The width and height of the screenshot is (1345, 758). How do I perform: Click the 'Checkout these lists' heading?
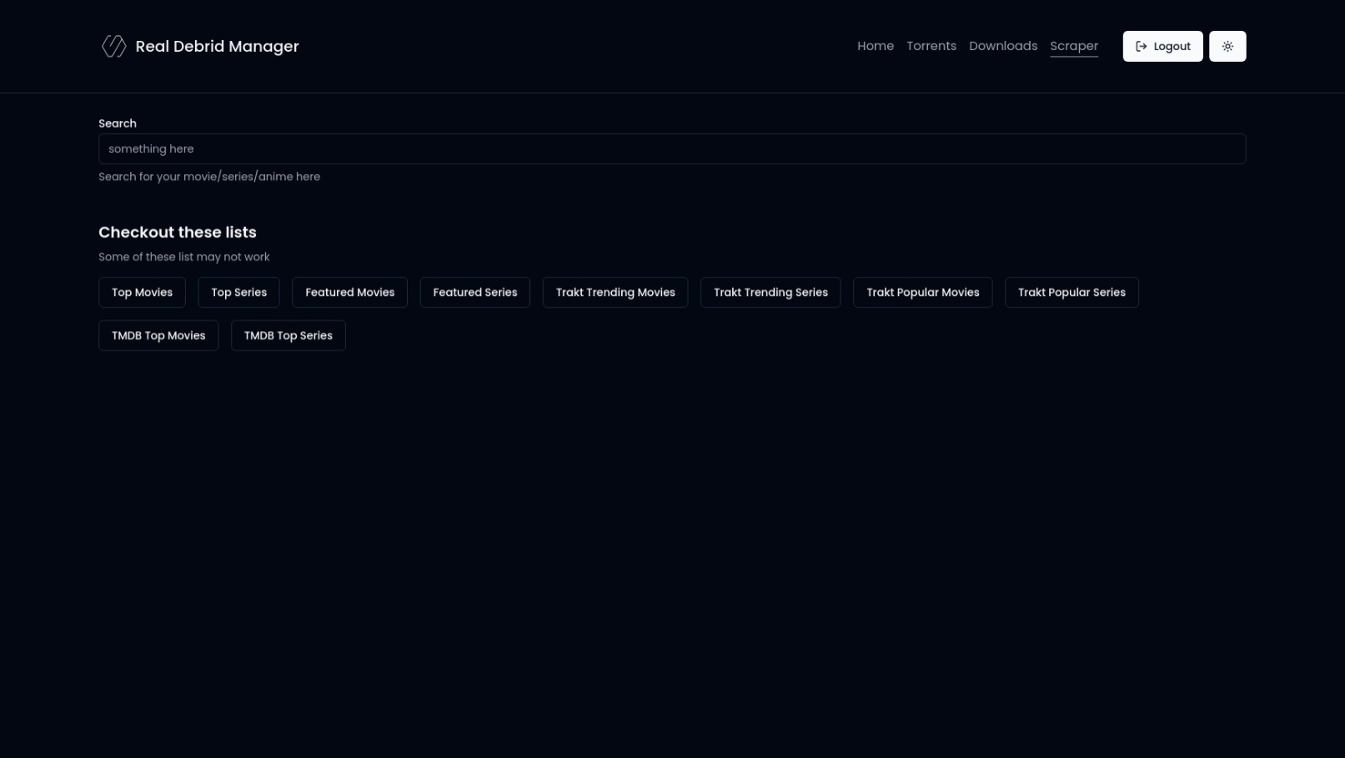click(x=178, y=232)
